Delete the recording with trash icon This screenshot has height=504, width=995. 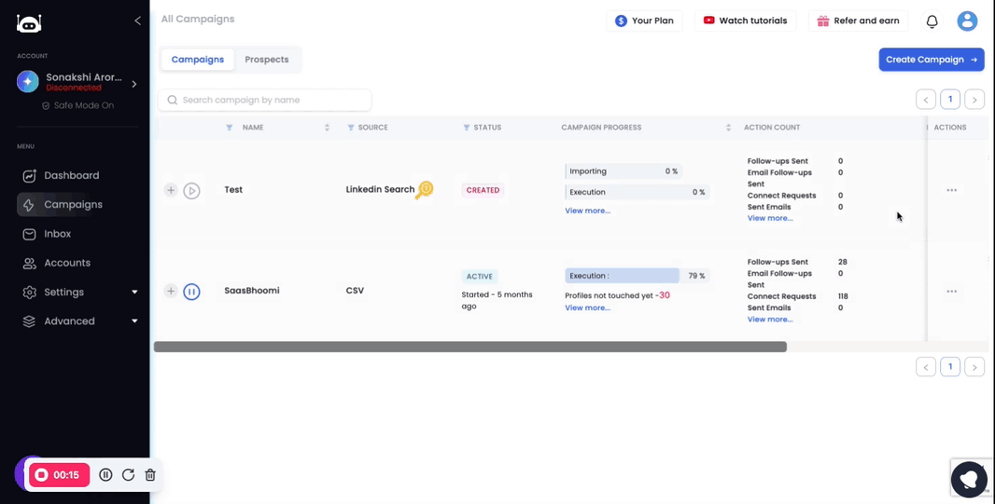149,475
